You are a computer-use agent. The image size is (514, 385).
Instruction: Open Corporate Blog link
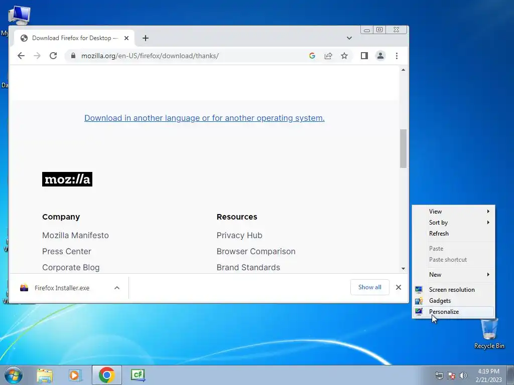(71, 267)
